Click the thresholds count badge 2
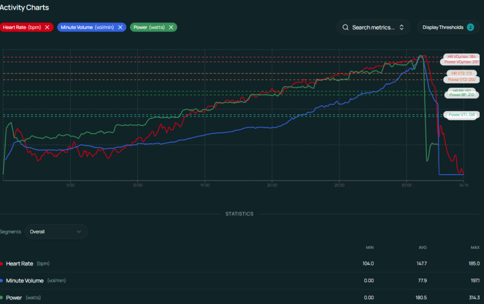The width and height of the screenshot is (484, 304). (x=470, y=27)
